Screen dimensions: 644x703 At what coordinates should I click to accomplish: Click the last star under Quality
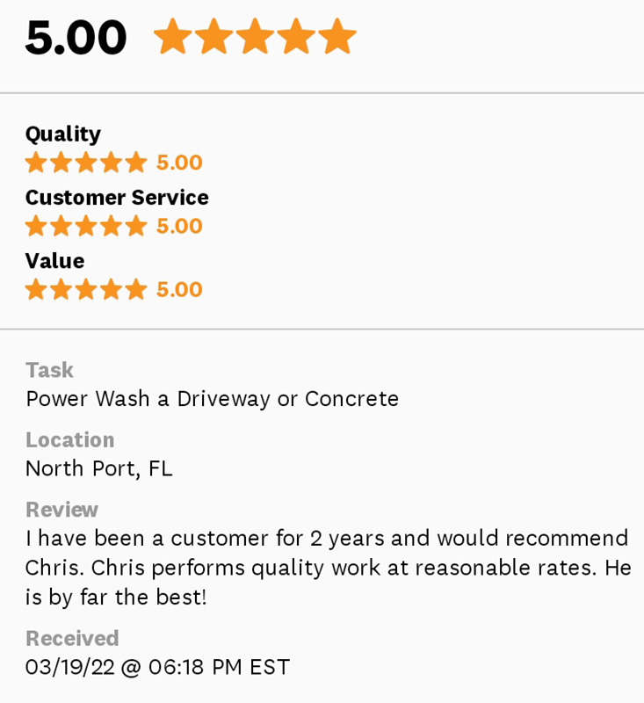pos(135,163)
